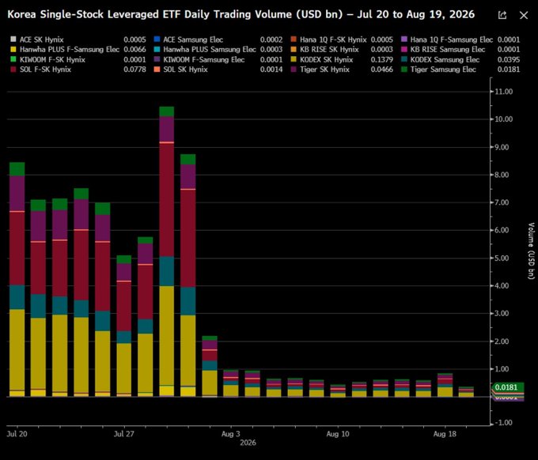Select the Tiger SK Hynix legend label
This screenshot has height=460, width=538.
click(324, 70)
